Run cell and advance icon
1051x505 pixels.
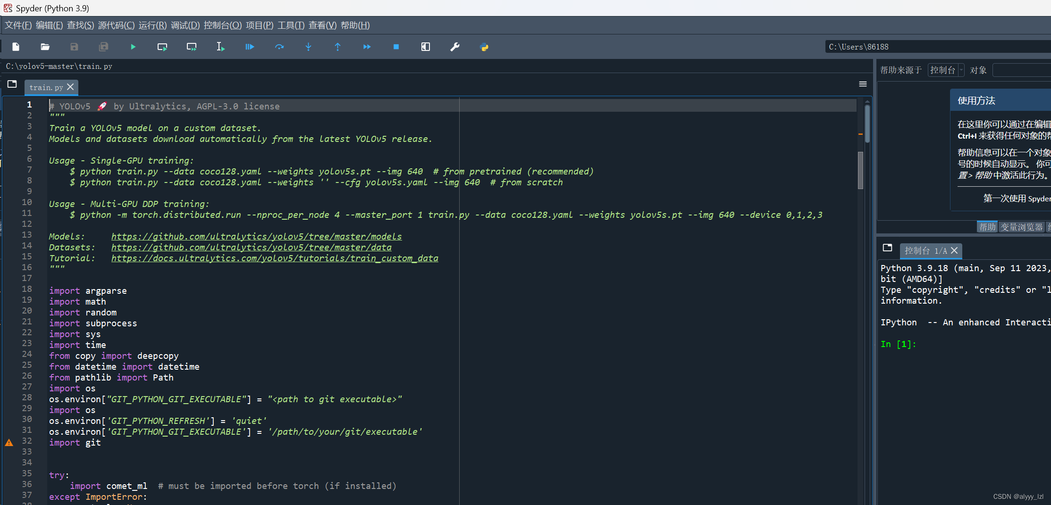192,47
